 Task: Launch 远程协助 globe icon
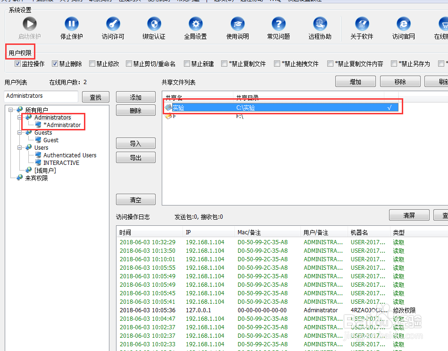pos(320,24)
